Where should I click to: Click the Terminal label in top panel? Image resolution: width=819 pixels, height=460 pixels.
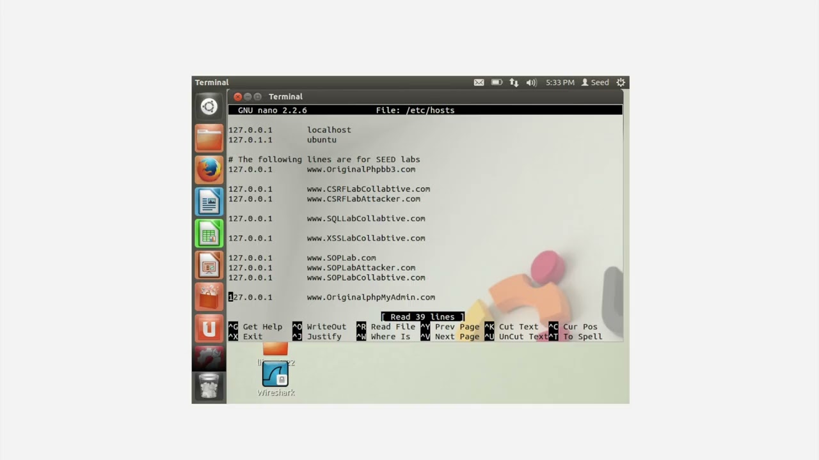(212, 82)
